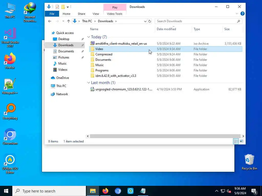Open the Windows Start menu
The width and height of the screenshot is (262, 196).
coord(6,191)
